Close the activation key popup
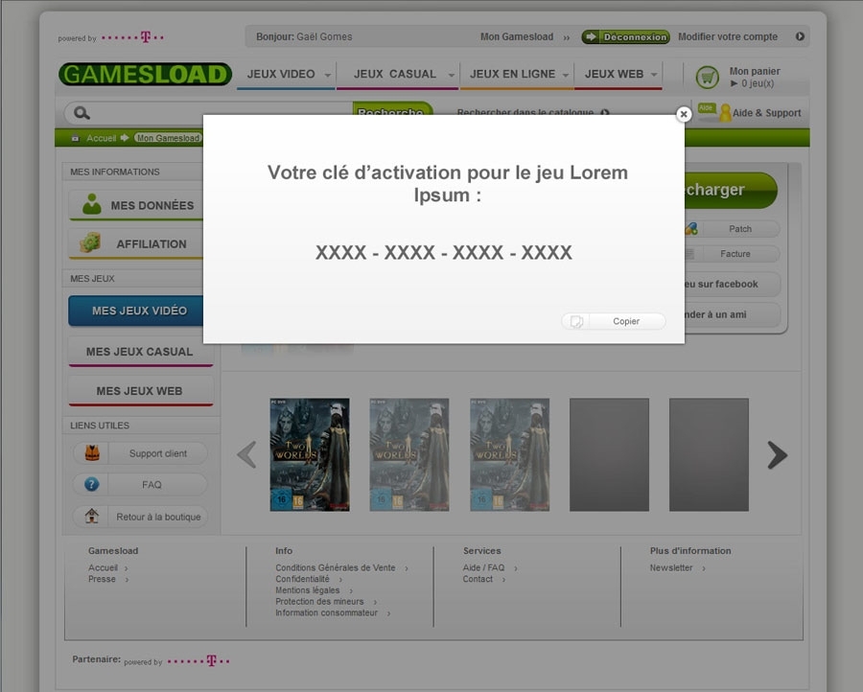 coord(684,114)
